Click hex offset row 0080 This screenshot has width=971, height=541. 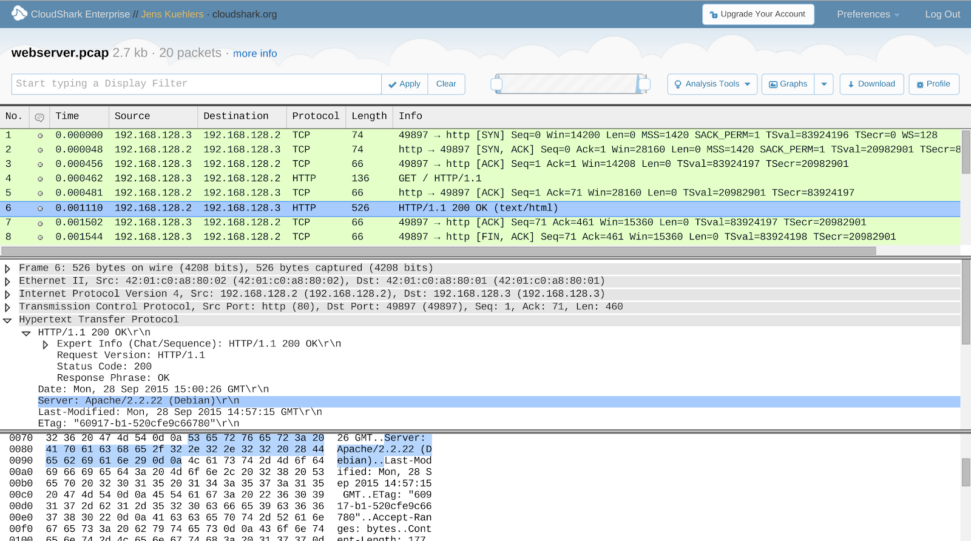point(21,450)
